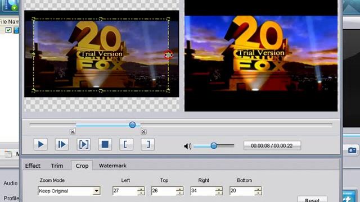Viewport: 360px width, 202px height.
Task: Click the Reset button
Action: (x=312, y=199)
